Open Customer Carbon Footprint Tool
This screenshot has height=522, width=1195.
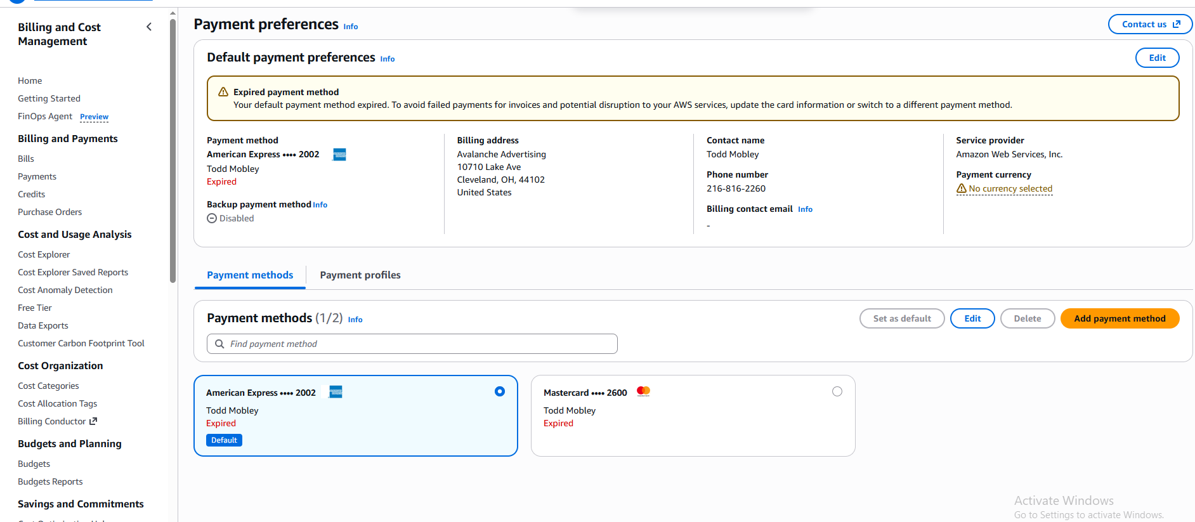[x=81, y=343]
